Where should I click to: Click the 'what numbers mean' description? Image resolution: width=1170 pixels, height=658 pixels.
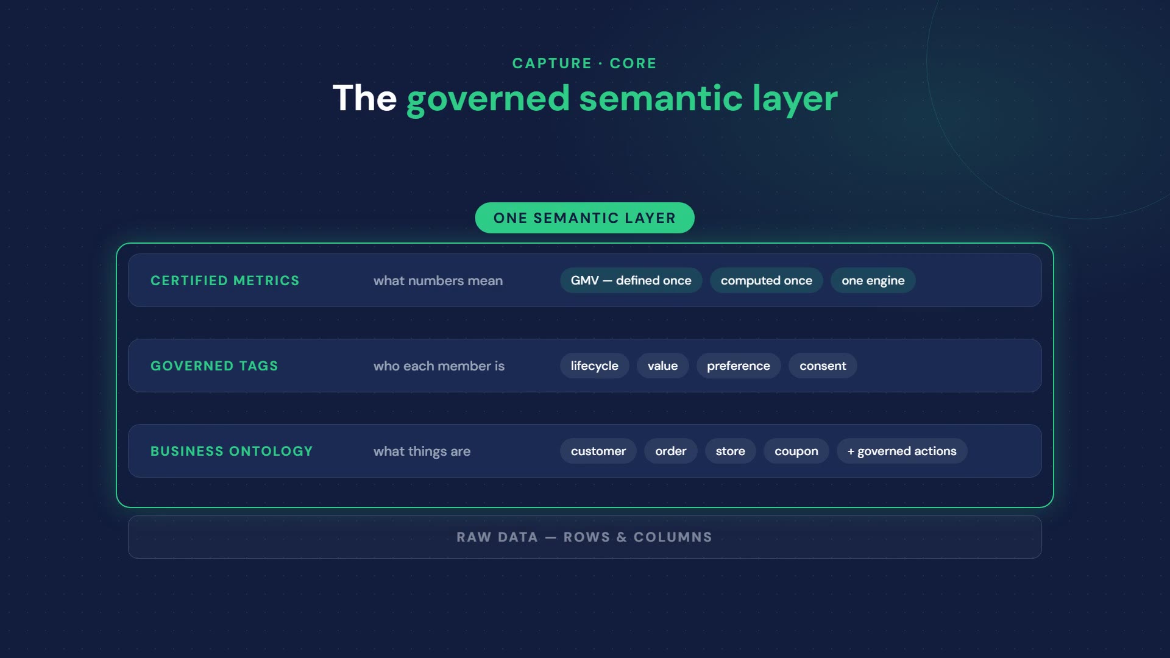438,280
